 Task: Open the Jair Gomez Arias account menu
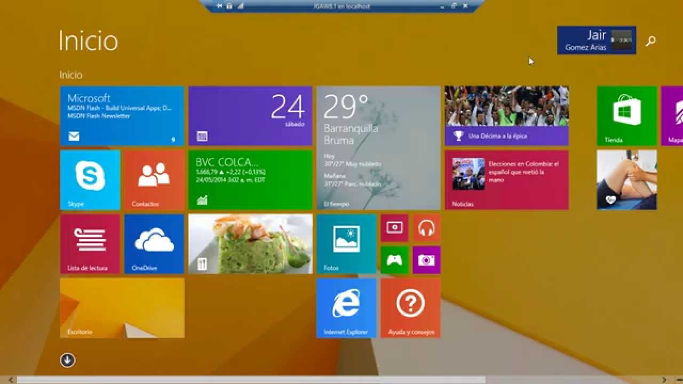pos(597,40)
